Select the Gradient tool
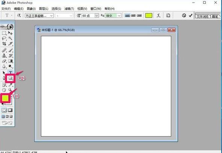This screenshot has width=222, height=153. (x=11, y=61)
